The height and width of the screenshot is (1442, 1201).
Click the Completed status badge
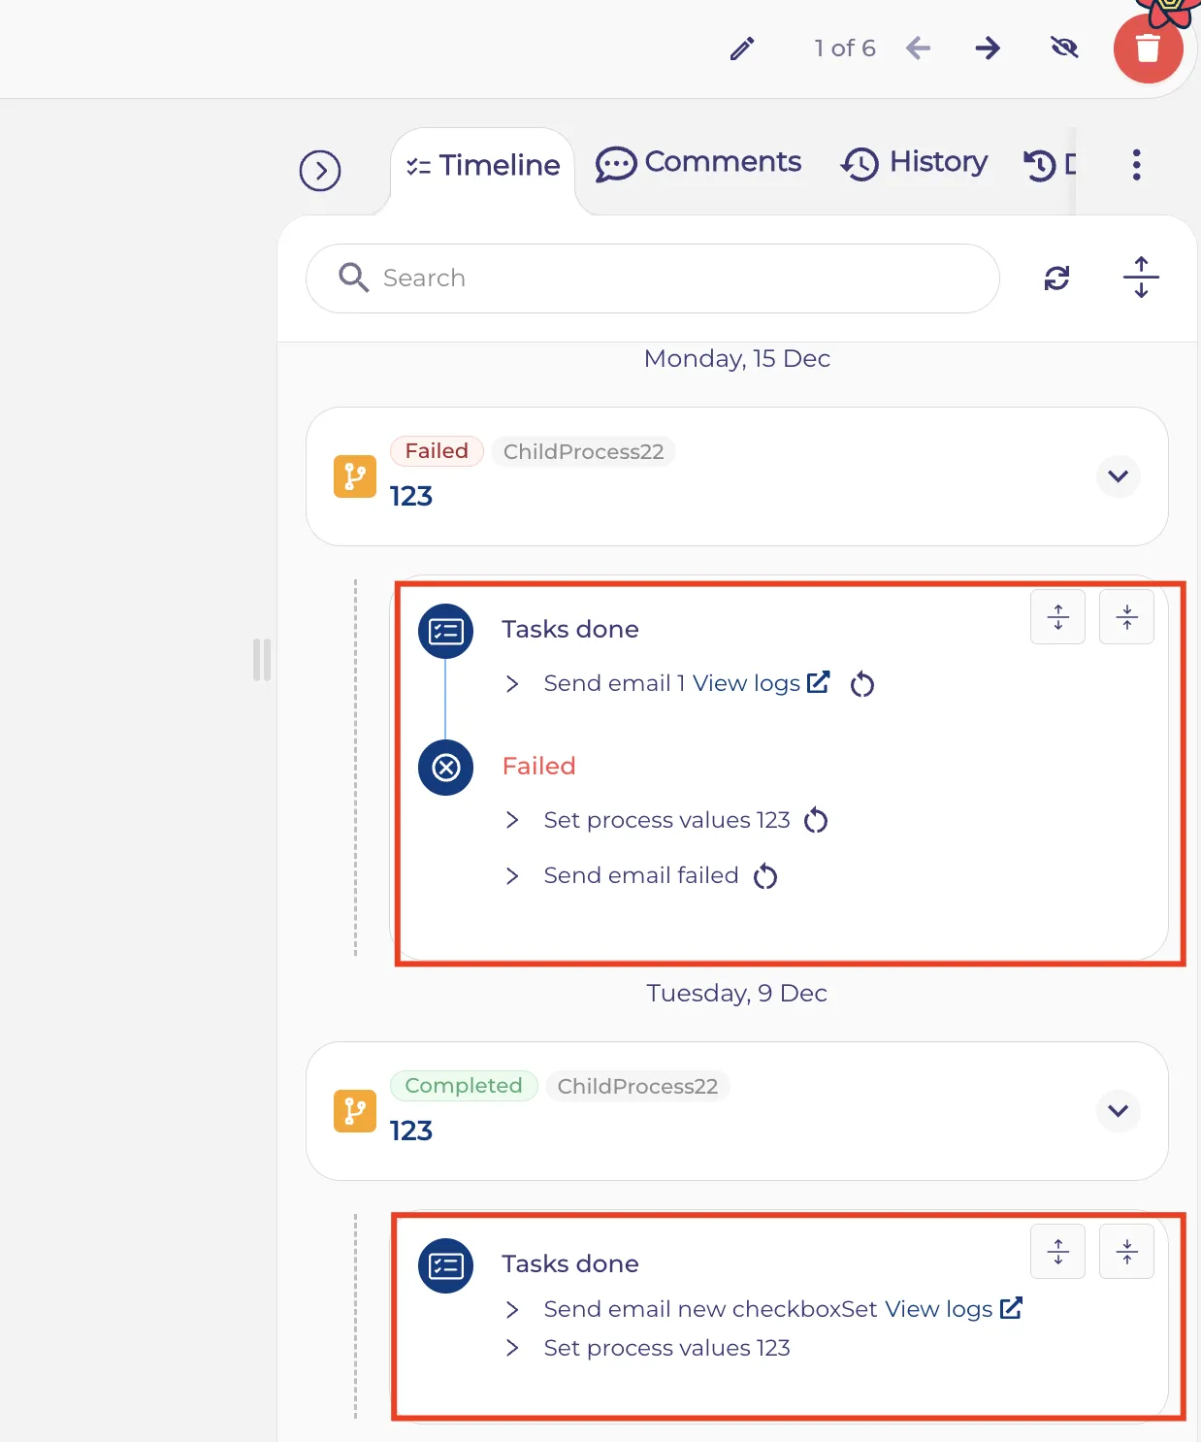point(464,1086)
